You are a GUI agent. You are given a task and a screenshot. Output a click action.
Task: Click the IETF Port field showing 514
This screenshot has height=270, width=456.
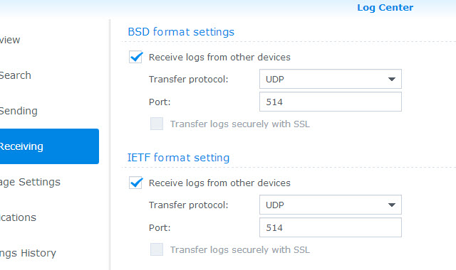click(x=331, y=227)
